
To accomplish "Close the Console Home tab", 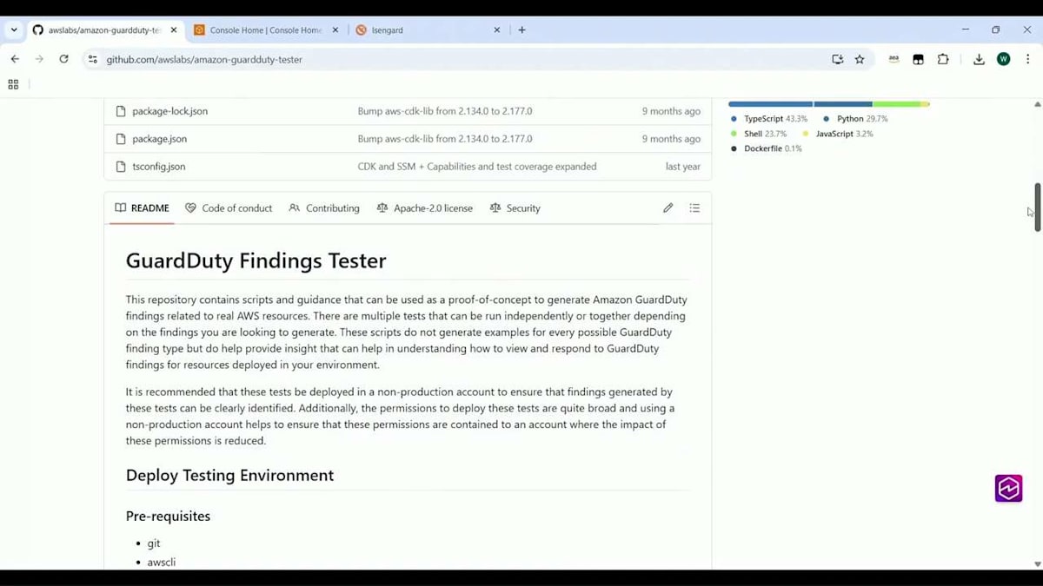I will 335,30.
